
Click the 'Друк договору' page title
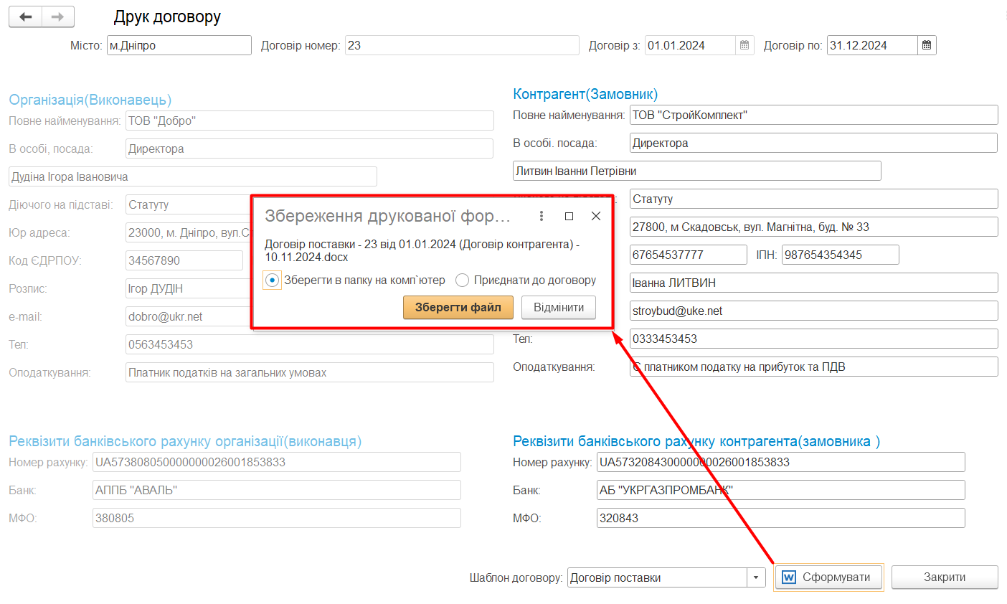(x=167, y=16)
